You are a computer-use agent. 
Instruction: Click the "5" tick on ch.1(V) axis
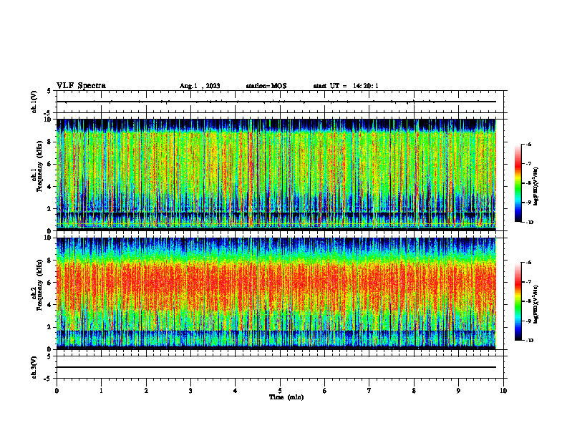pyautogui.click(x=50, y=91)
